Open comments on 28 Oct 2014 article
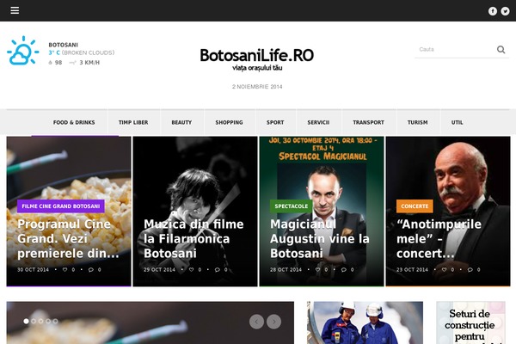Screen dimensions: 516x344 pyautogui.click(x=344, y=269)
